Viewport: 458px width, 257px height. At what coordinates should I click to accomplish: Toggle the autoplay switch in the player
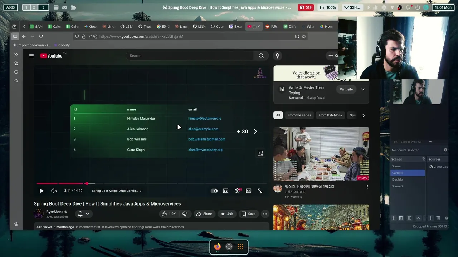[x=214, y=191]
